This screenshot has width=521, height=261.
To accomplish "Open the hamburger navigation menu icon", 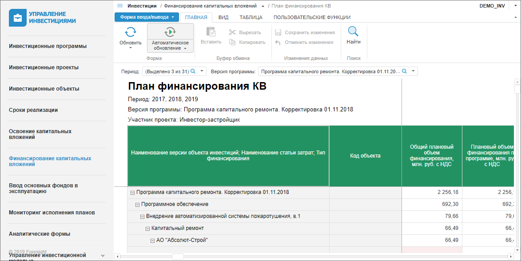I will click(x=120, y=6).
